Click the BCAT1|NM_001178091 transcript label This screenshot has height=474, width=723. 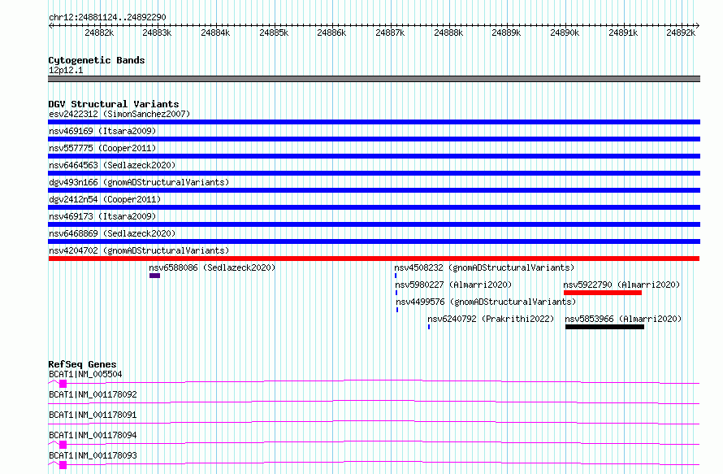coord(93,415)
